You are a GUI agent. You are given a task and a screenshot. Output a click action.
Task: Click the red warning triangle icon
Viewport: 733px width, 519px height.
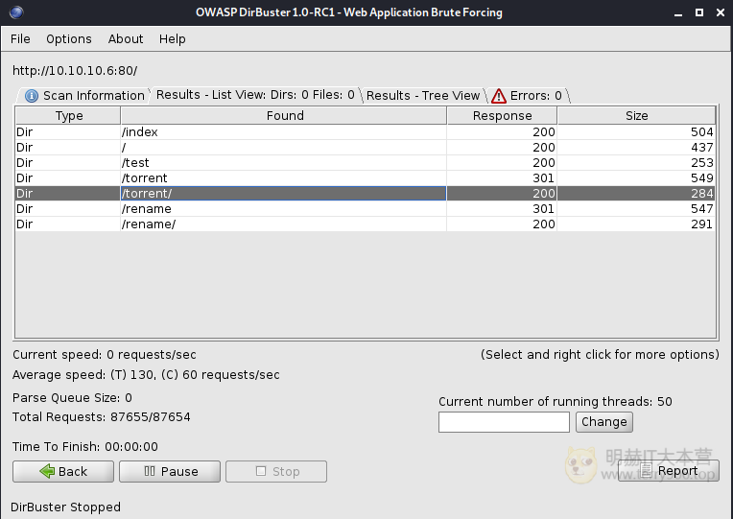pyautogui.click(x=499, y=96)
